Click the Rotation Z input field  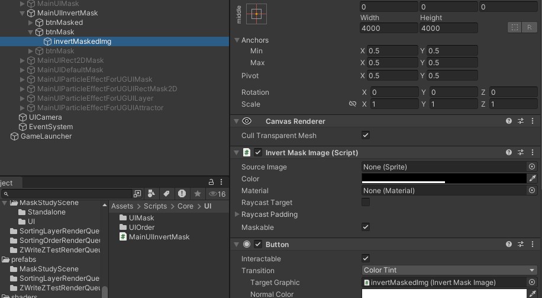pyautogui.click(x=514, y=92)
